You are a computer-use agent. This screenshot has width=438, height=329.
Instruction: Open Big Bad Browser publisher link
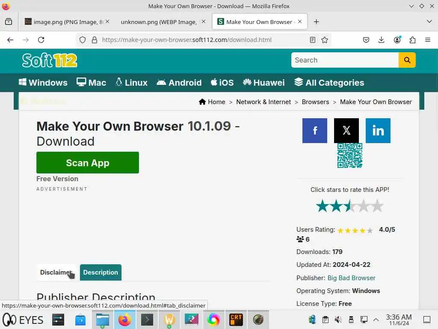[x=351, y=278]
